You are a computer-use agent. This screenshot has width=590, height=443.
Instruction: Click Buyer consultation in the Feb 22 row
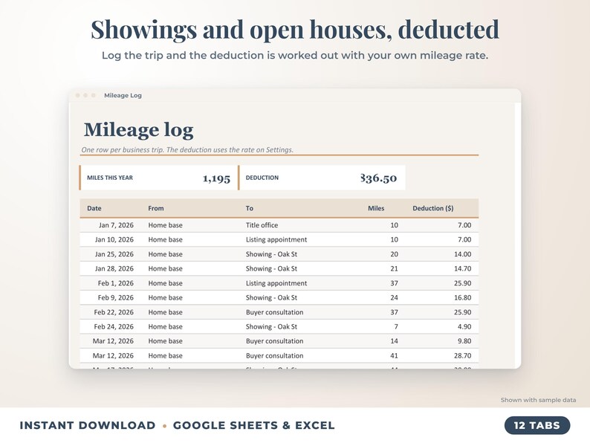274,312
